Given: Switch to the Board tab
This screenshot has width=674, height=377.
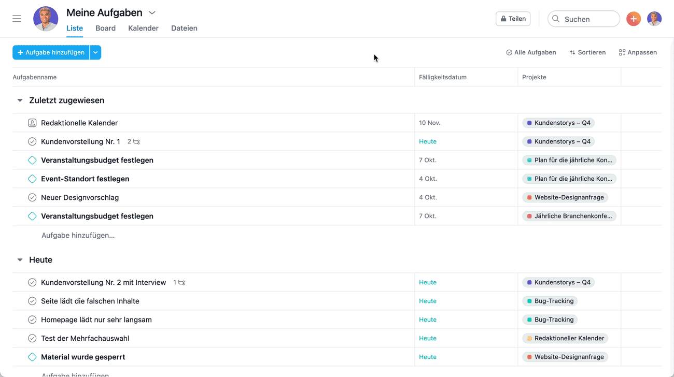Looking at the screenshot, I should pos(105,28).
